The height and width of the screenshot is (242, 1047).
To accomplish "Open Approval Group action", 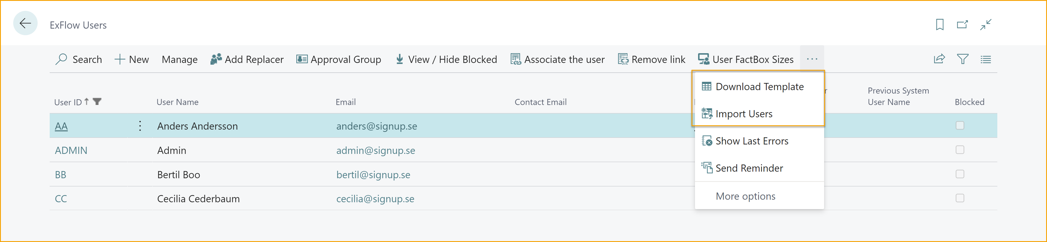I will point(339,59).
